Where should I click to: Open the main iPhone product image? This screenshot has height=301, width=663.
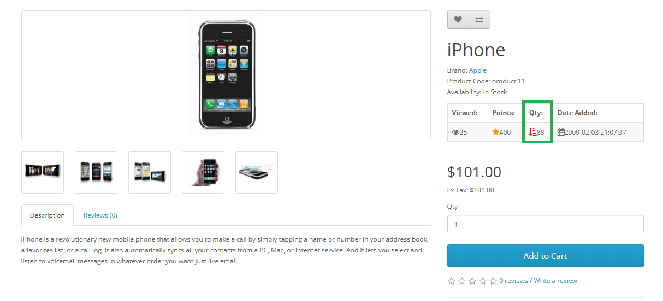coord(226,75)
